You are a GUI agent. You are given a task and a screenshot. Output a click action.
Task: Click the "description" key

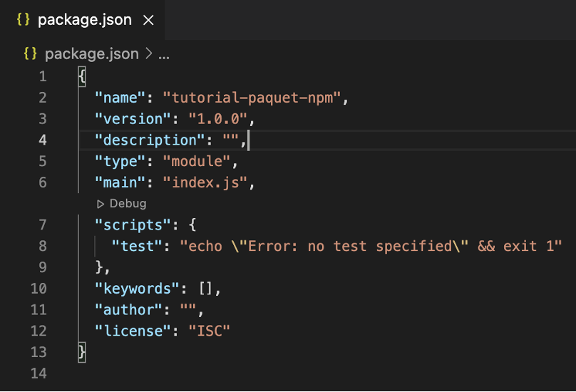click(150, 140)
